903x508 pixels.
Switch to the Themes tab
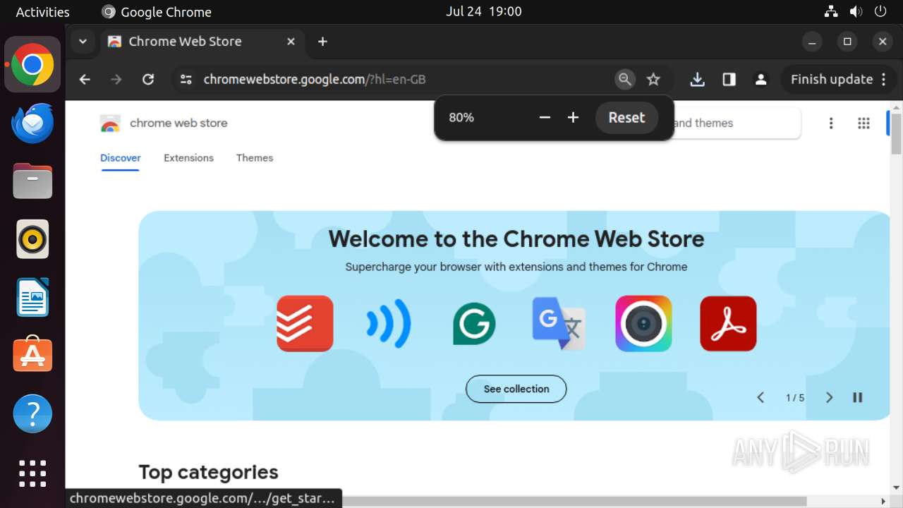[x=255, y=158]
